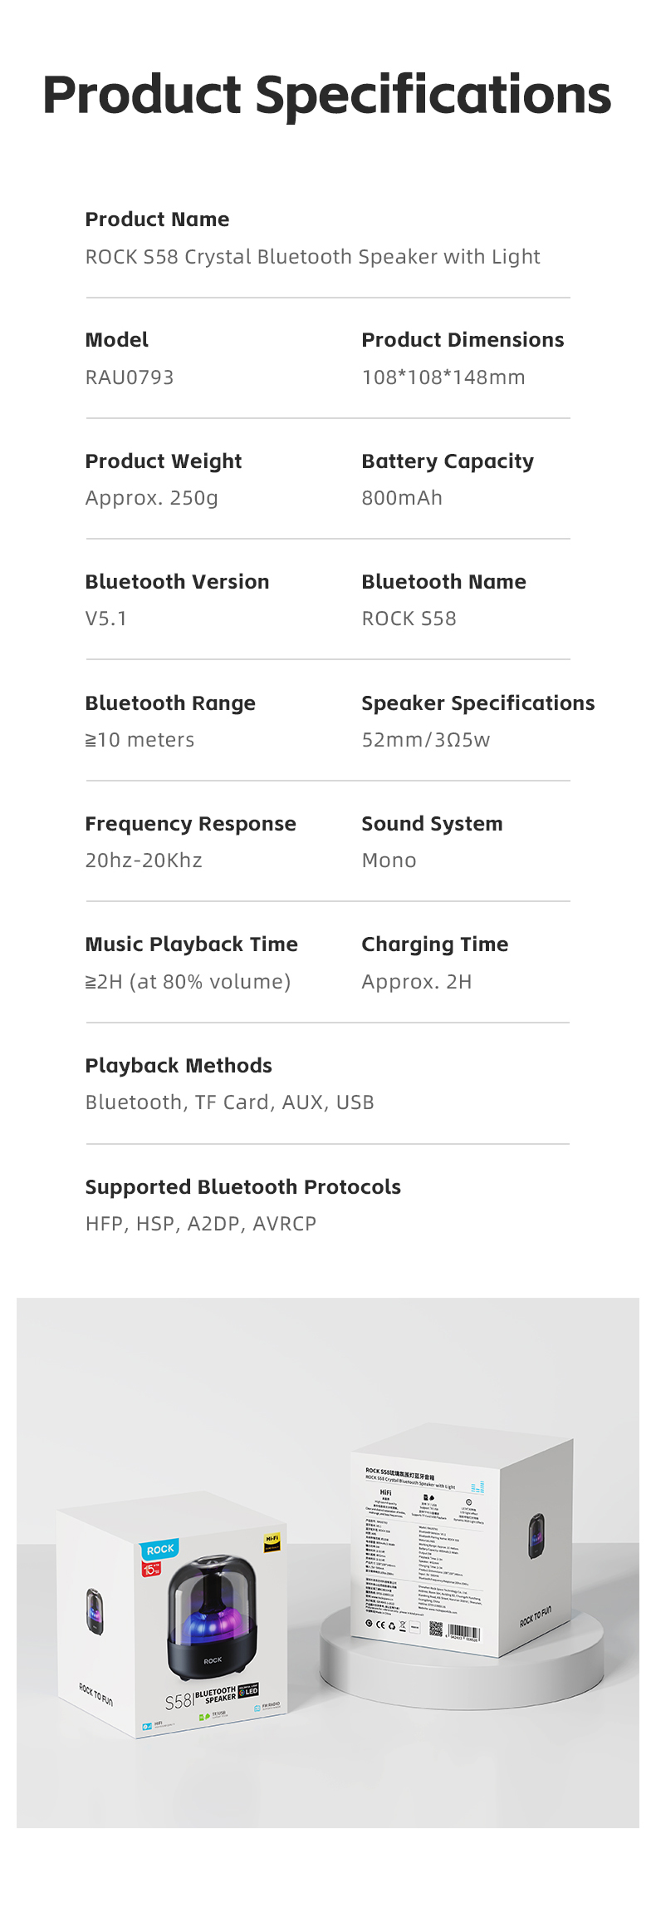
Task: Click the Supported Bluetooth Protocols values
Action: point(201,1224)
